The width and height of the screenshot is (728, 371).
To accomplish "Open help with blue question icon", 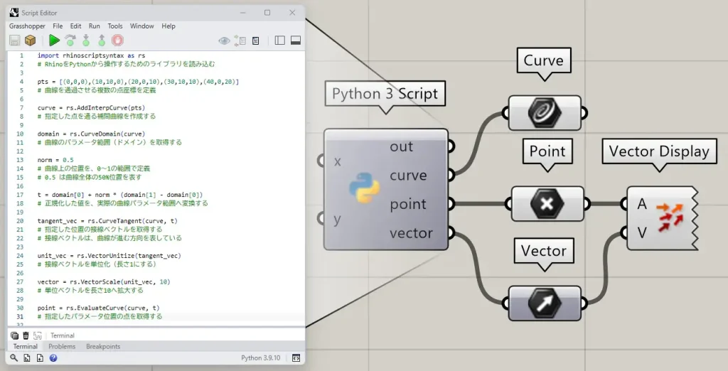I will pyautogui.click(x=53, y=358).
